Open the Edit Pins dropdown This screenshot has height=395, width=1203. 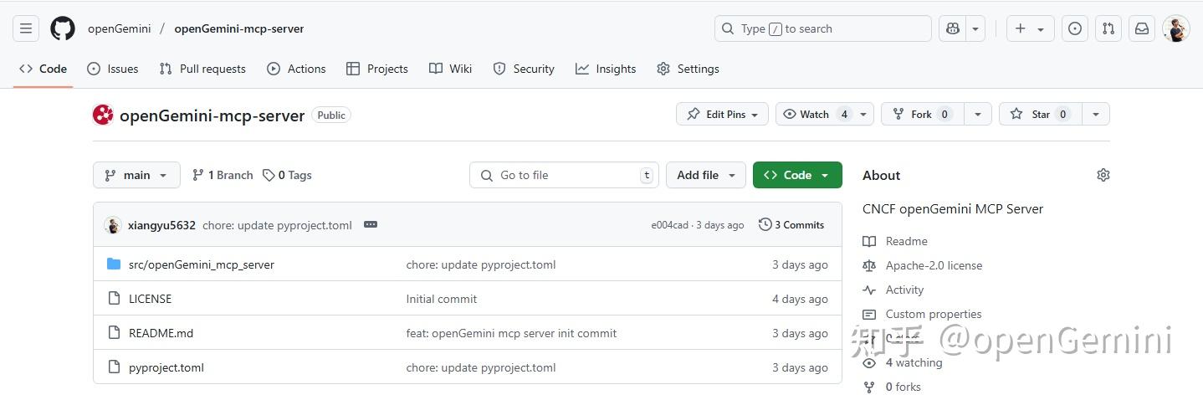[722, 114]
